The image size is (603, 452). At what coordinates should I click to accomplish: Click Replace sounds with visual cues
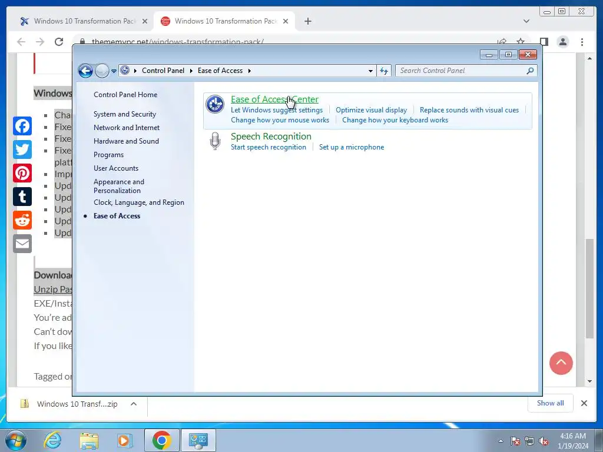coord(469,110)
